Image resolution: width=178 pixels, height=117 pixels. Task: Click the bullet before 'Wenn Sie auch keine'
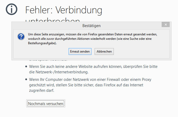(x=26, y=67)
